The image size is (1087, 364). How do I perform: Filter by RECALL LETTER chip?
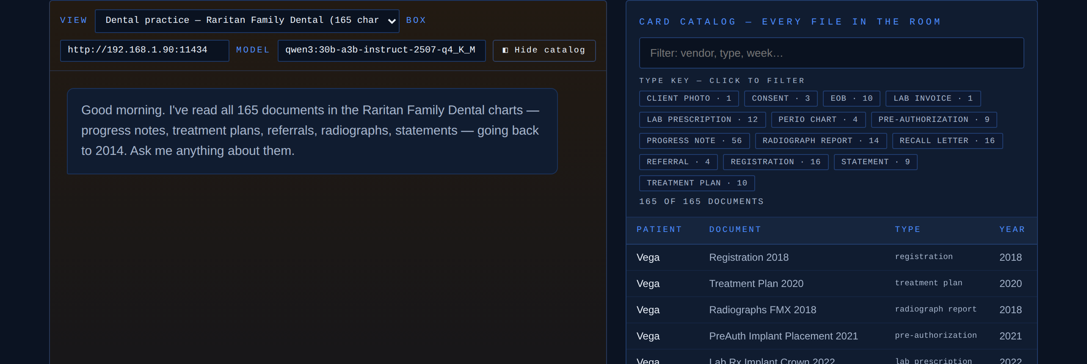947,141
